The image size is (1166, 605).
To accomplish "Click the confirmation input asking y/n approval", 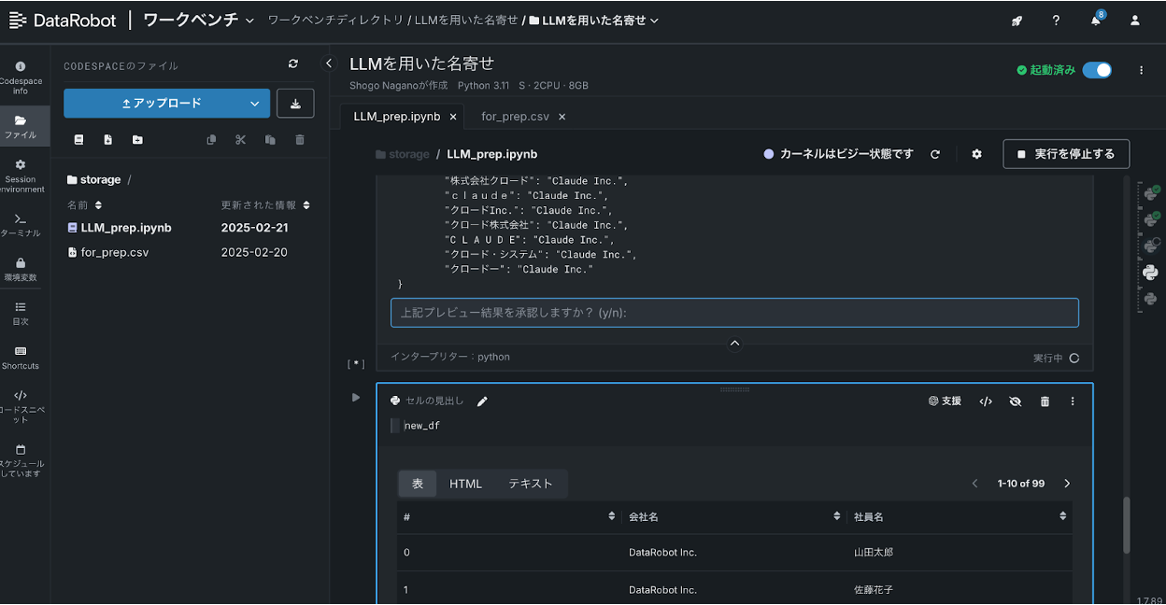I will tap(734, 312).
